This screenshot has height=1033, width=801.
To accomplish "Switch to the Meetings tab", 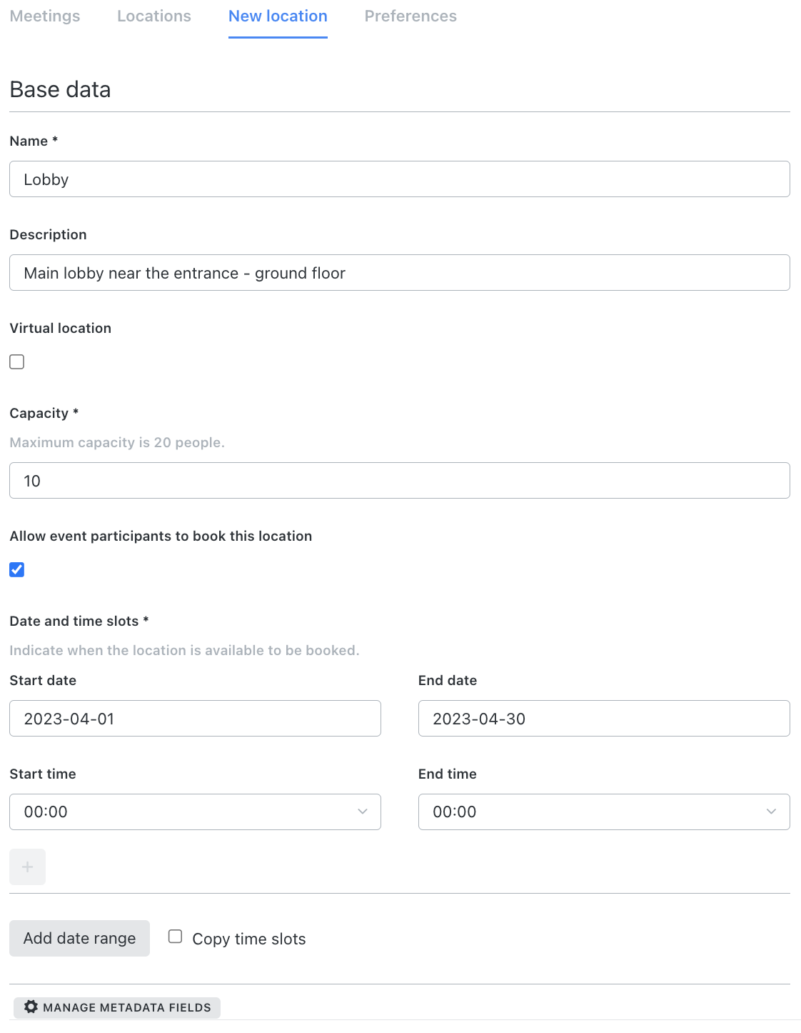I will click(x=44, y=16).
